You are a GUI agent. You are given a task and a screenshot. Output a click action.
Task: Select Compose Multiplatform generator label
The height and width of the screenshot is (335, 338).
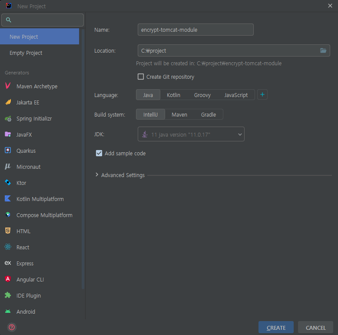(44, 215)
